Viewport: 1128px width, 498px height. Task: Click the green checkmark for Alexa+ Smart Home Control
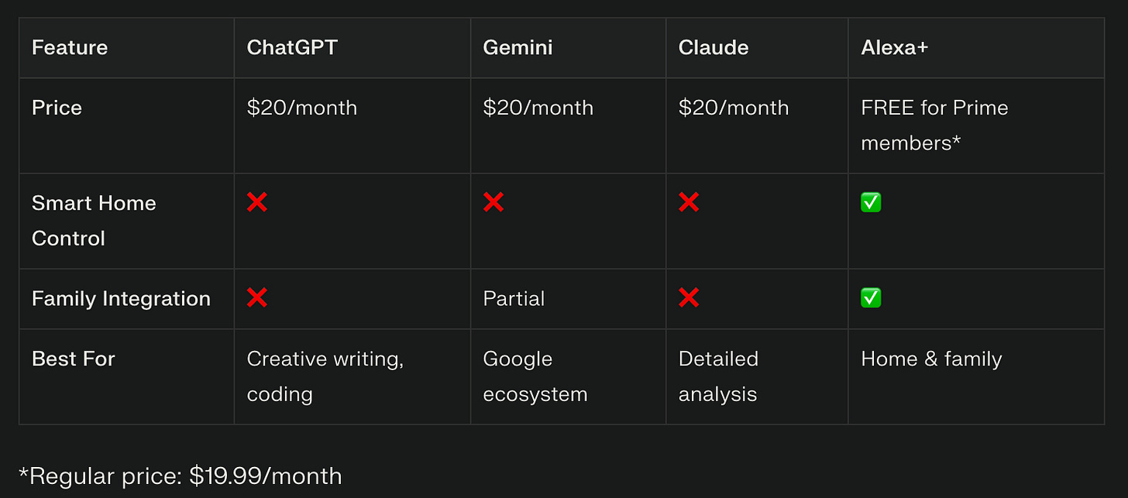[x=872, y=203]
